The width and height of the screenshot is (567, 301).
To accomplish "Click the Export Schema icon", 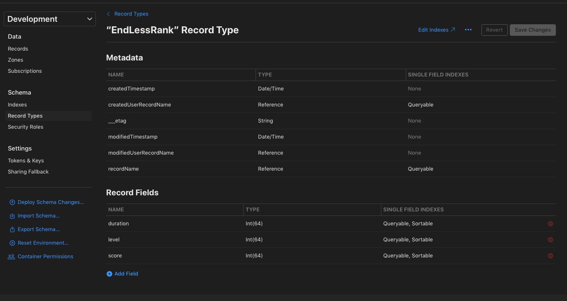I will pos(12,229).
